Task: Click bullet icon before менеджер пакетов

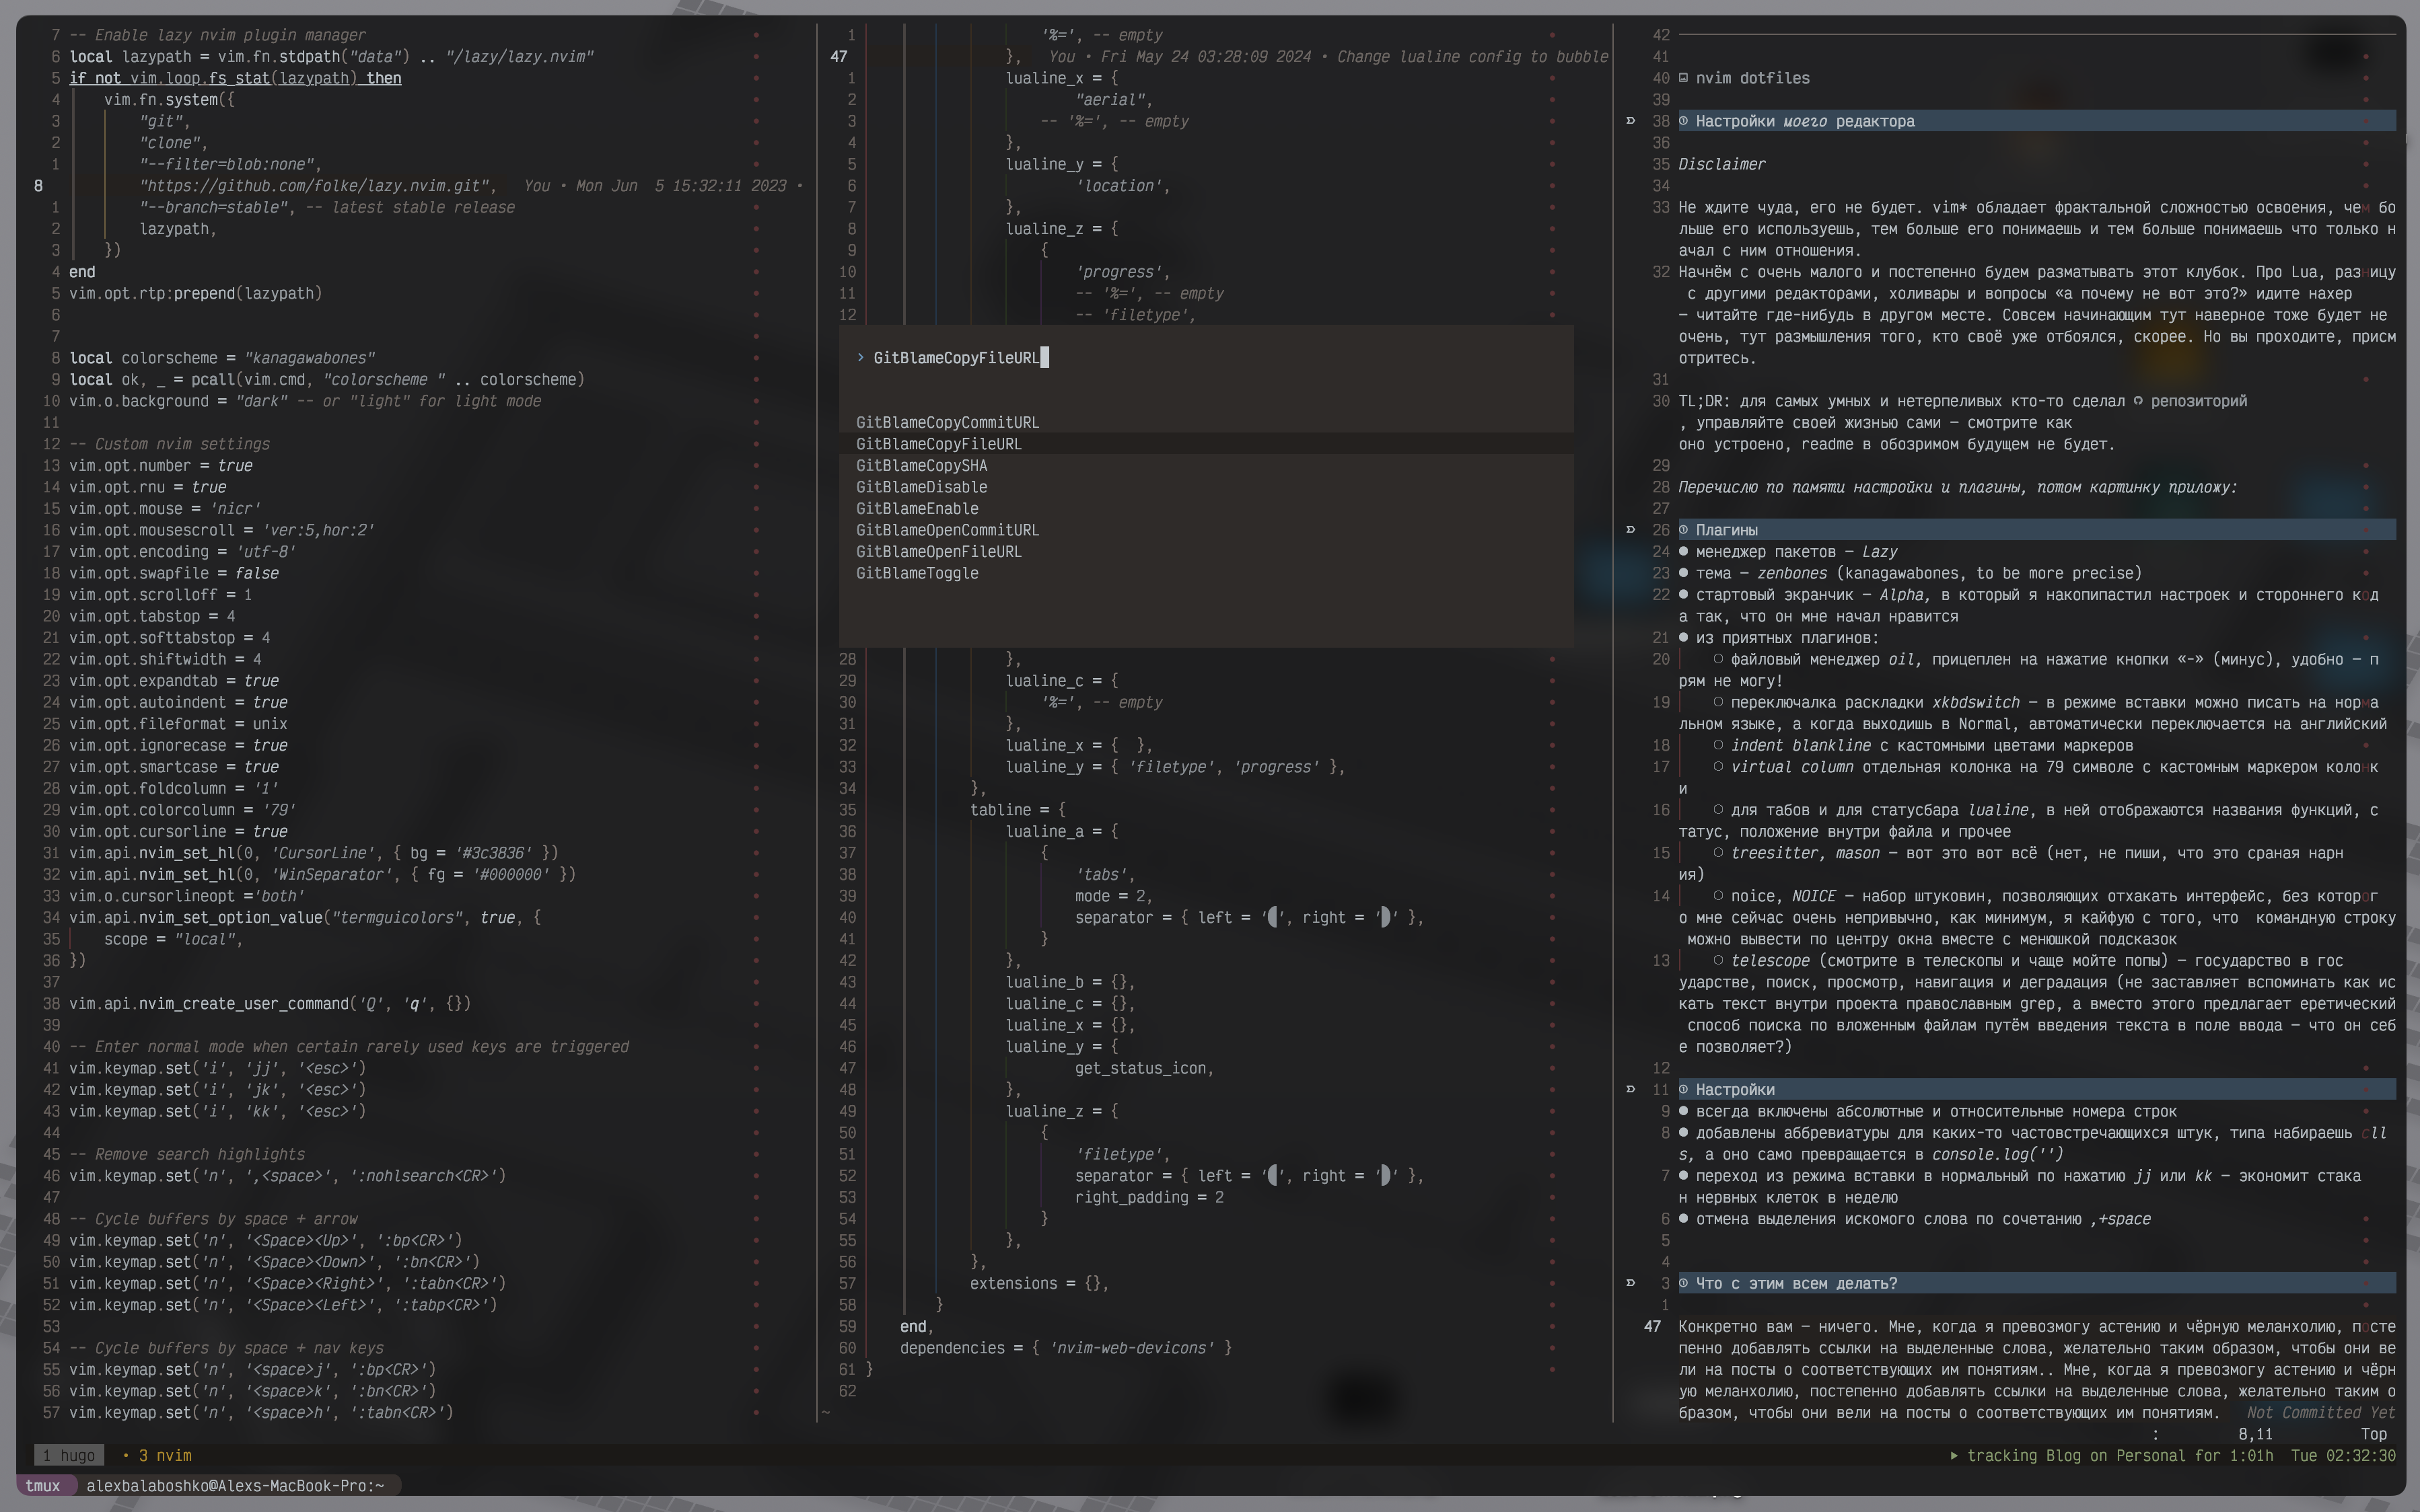Action: click(x=1684, y=552)
